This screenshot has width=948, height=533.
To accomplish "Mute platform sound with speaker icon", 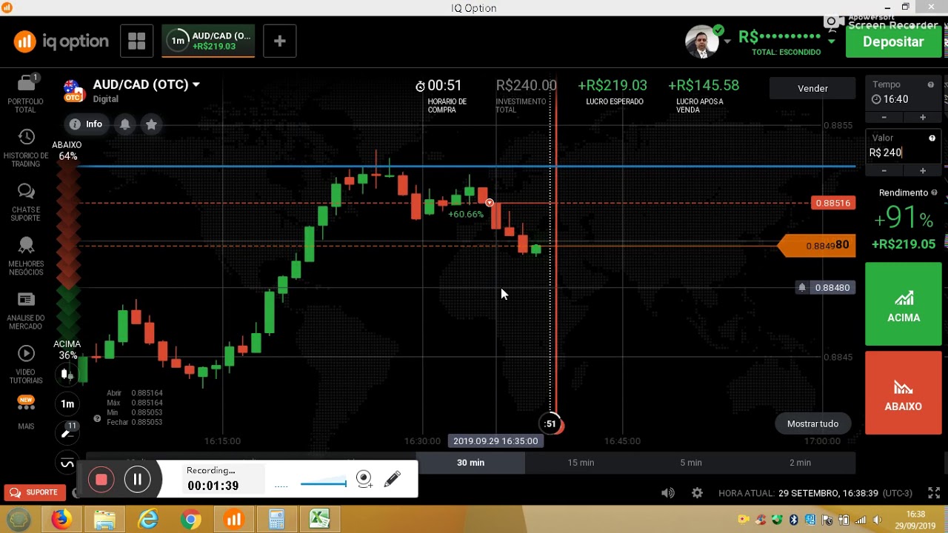I will pyautogui.click(x=668, y=493).
